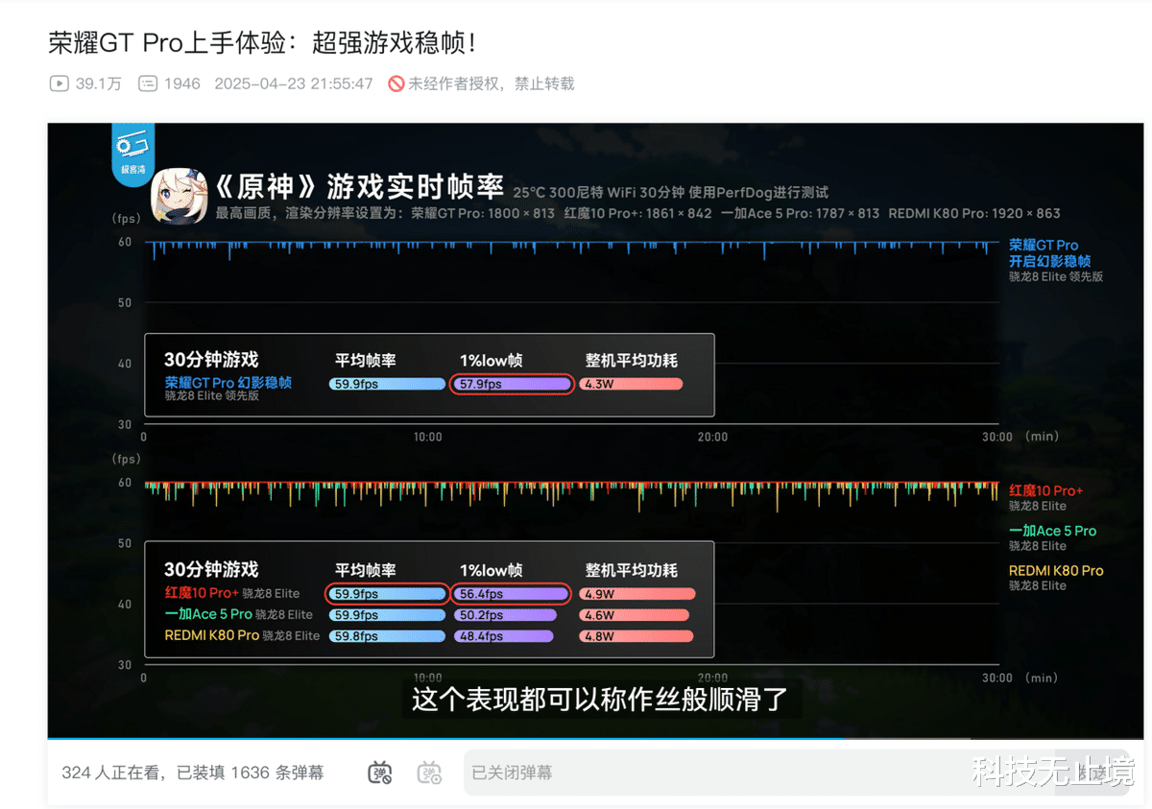Viewport: 1152px width, 809px height.
Task: Click the 4.3W power value bar
Action: 632,384
